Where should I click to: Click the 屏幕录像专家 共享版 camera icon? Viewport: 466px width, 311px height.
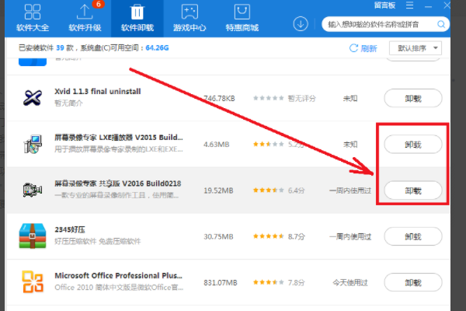[x=33, y=190]
